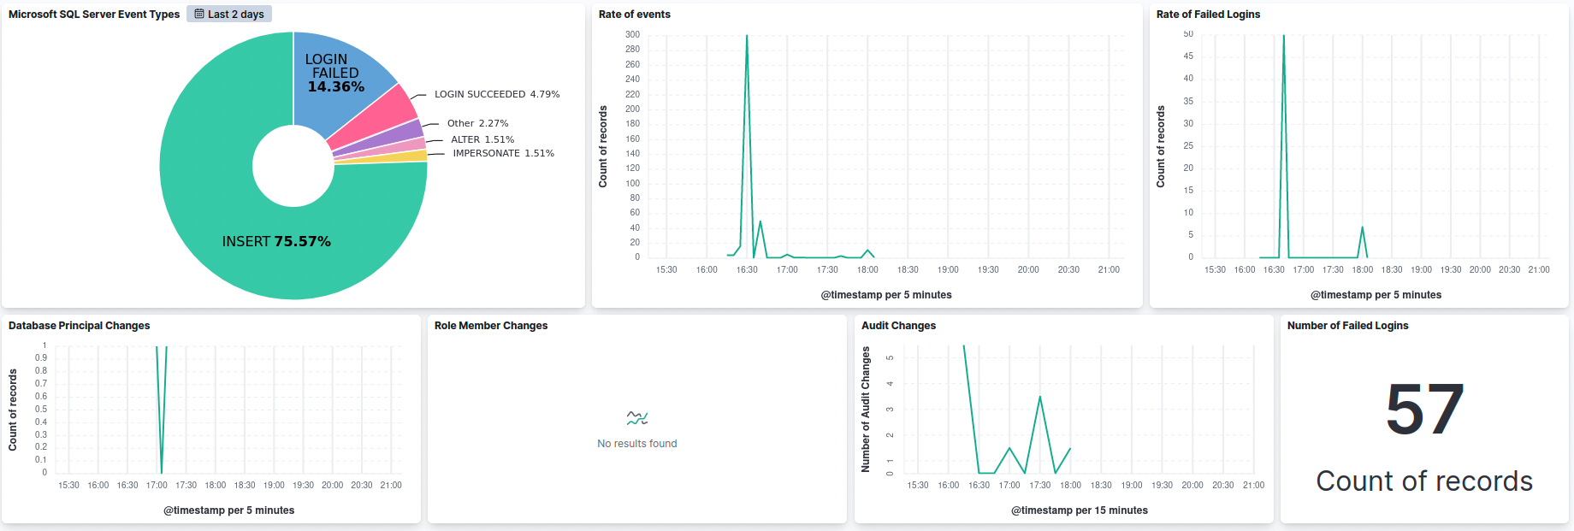Click the Number of Failed Logins panel title
The width and height of the screenshot is (1574, 531).
[x=1347, y=326]
